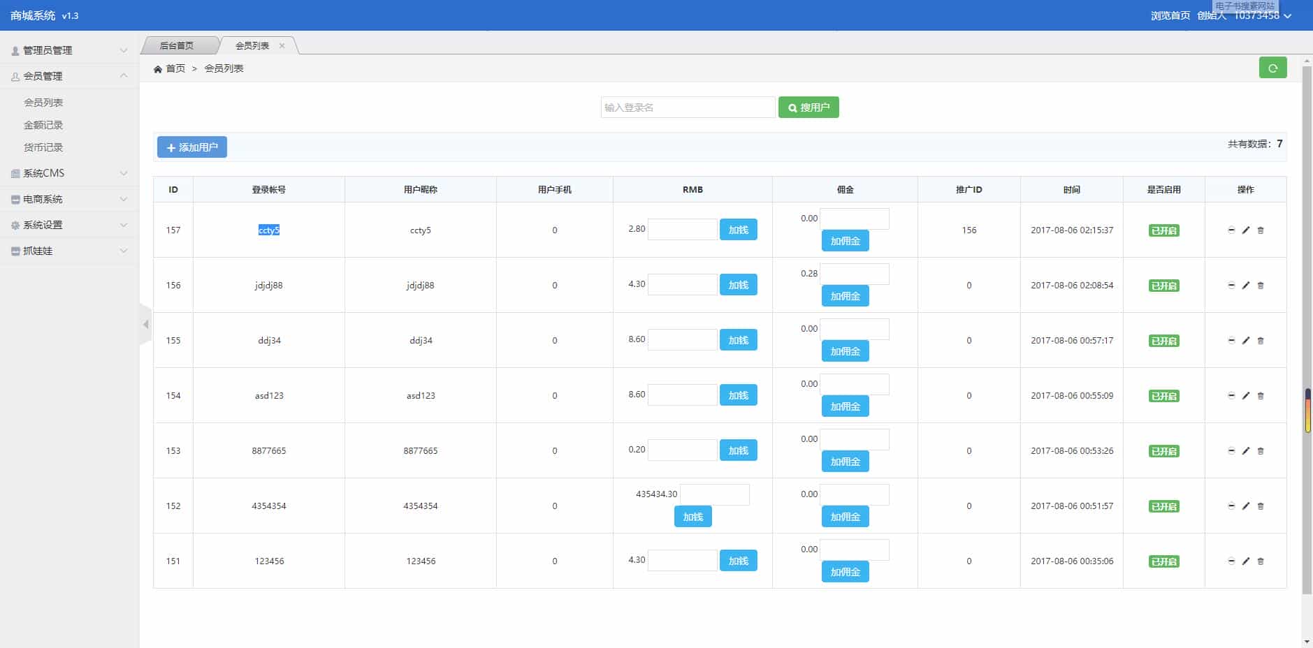Click the home icon in the breadcrumb
The height and width of the screenshot is (648, 1313).
(159, 68)
